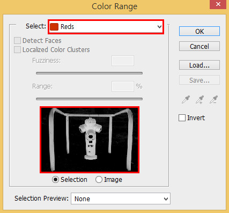
Task: Open the Selection Preview dropdown
Action: 121,199
